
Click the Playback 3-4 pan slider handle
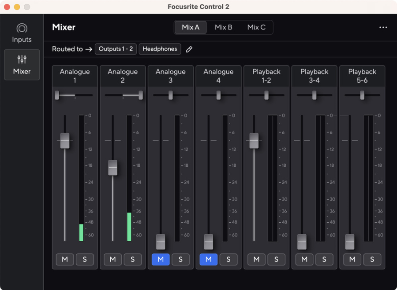pyautogui.click(x=314, y=95)
